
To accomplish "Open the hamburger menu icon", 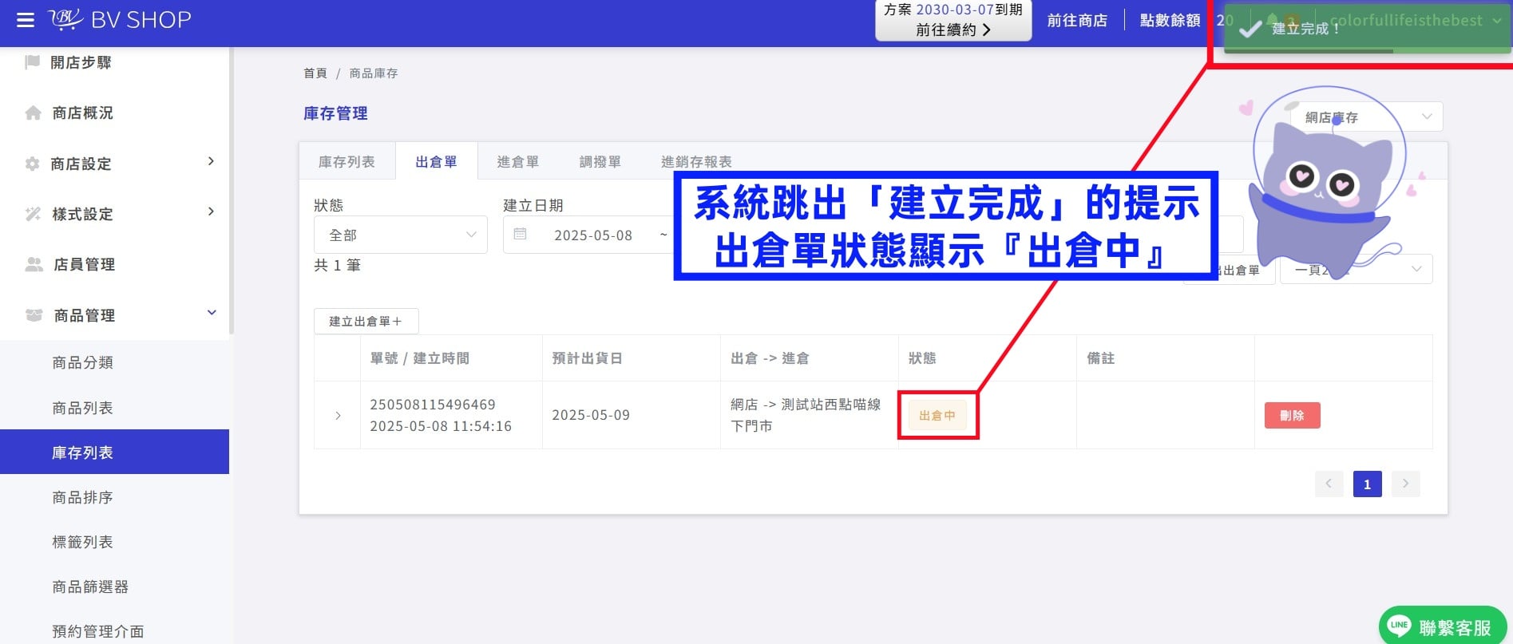I will point(26,20).
